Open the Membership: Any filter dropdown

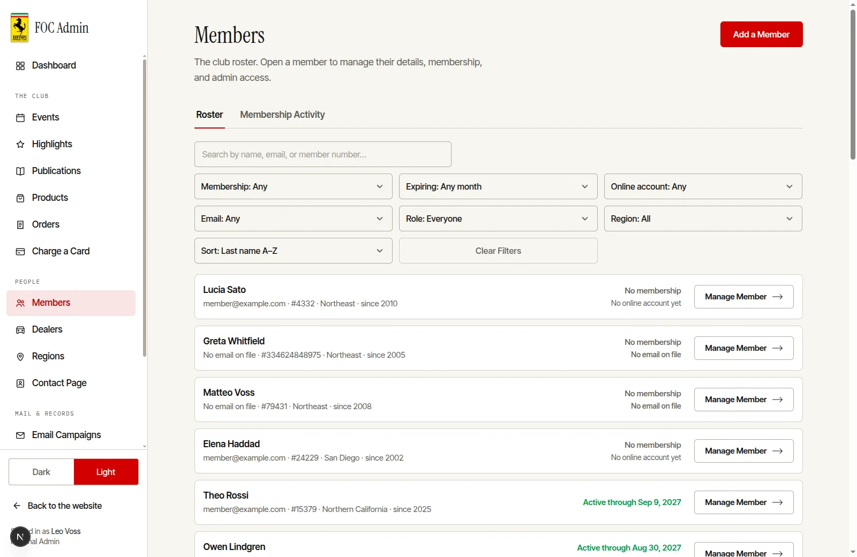293,186
